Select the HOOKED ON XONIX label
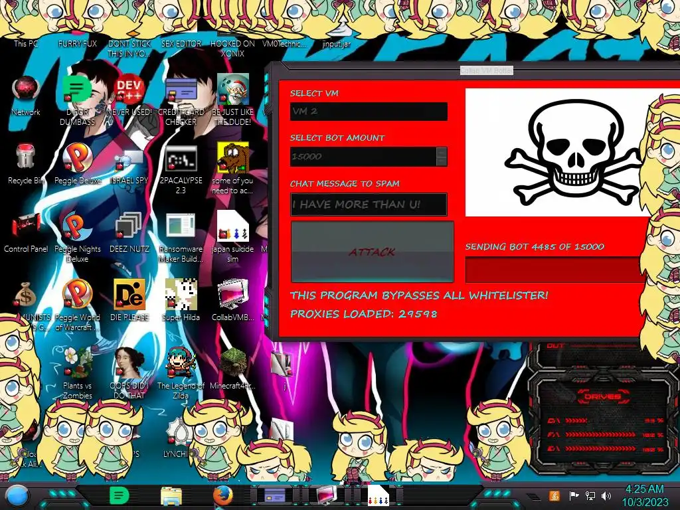Screen dimensions: 680x510 (233, 48)
